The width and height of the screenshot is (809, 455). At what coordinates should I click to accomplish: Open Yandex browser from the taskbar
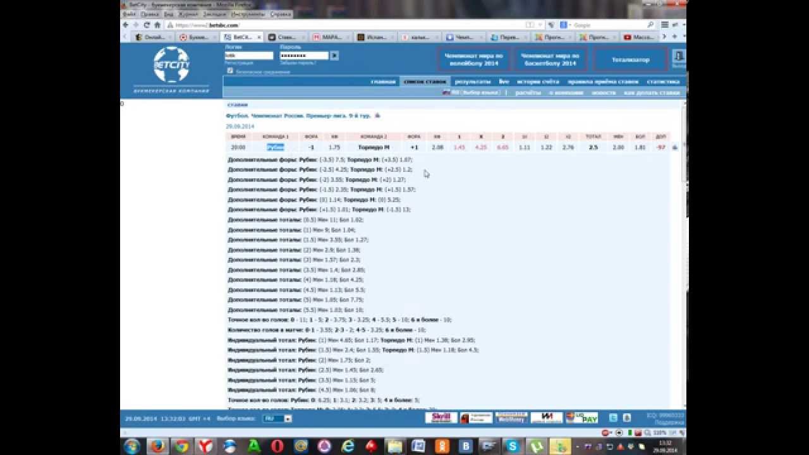[x=205, y=446]
